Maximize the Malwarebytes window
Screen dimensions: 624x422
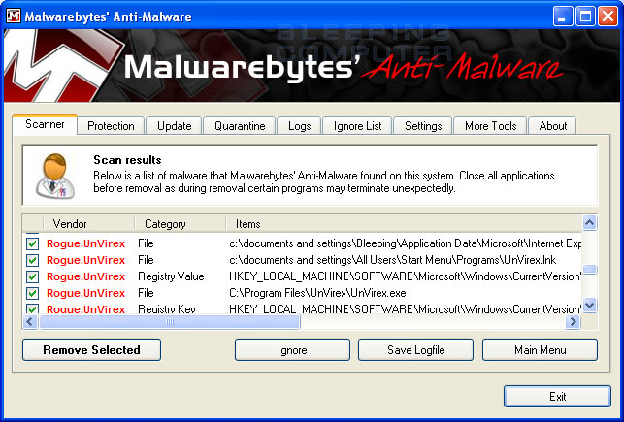click(x=585, y=16)
